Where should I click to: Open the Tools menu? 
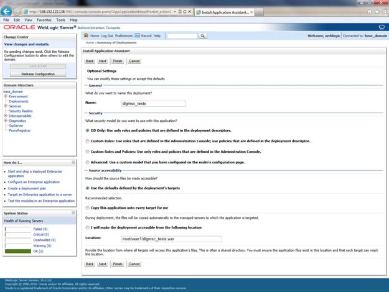click(60, 20)
